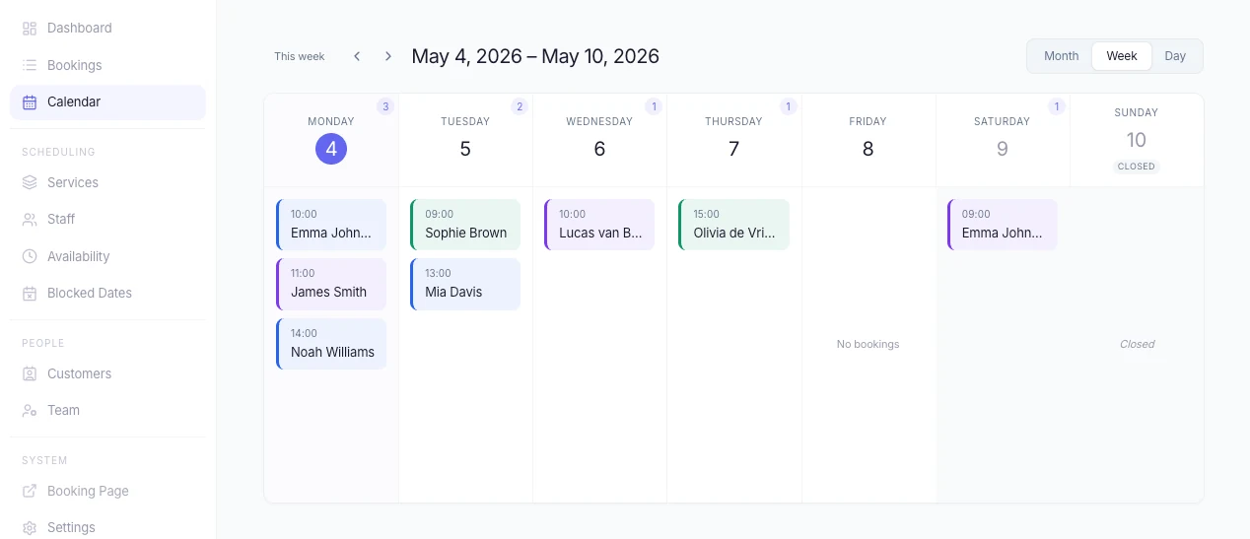Image resolution: width=1250 pixels, height=539 pixels.
Task: Click the Availability clock icon
Action: [x=30, y=256]
